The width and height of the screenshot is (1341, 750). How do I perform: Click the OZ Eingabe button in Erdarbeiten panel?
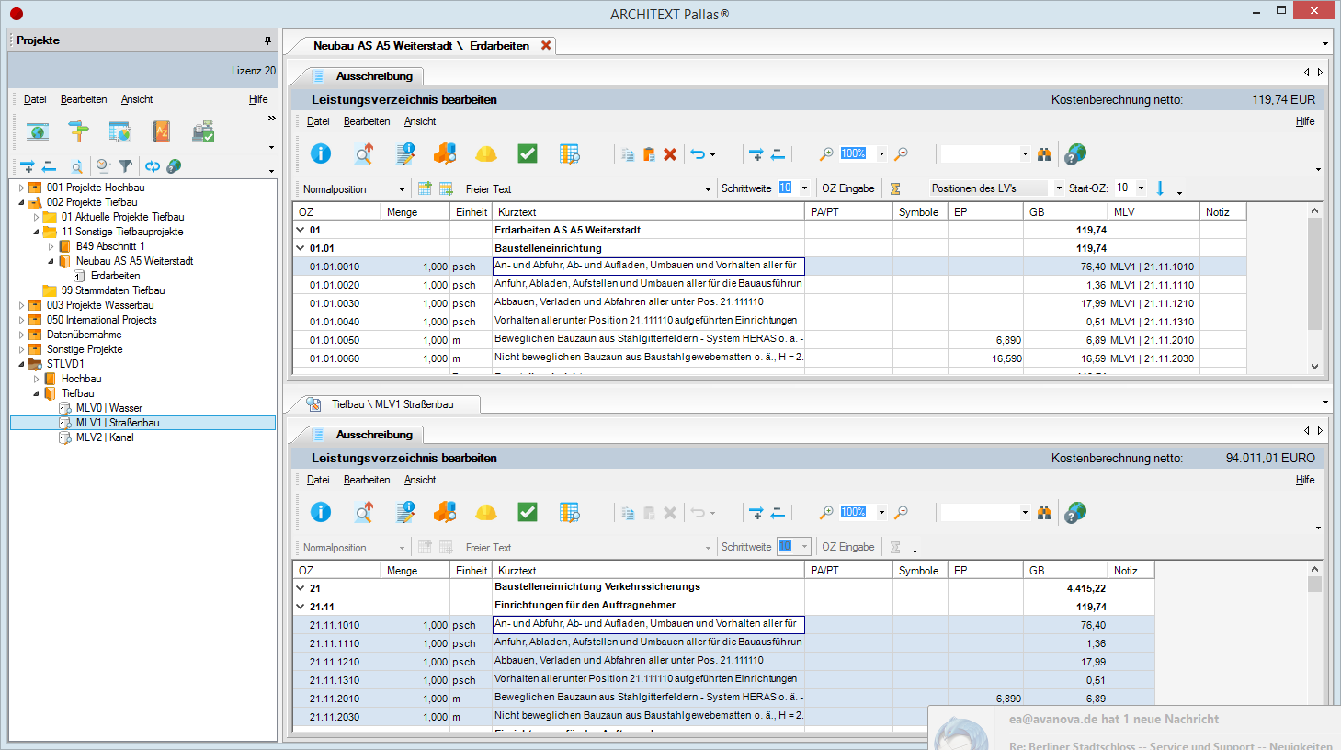848,188
